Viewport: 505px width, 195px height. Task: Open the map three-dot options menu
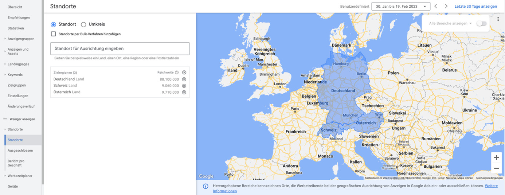498,19
